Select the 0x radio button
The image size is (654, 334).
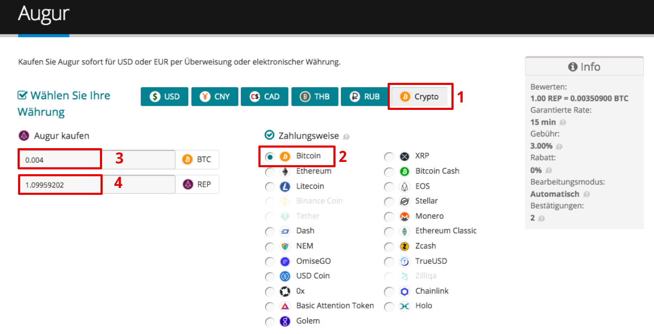point(270,292)
